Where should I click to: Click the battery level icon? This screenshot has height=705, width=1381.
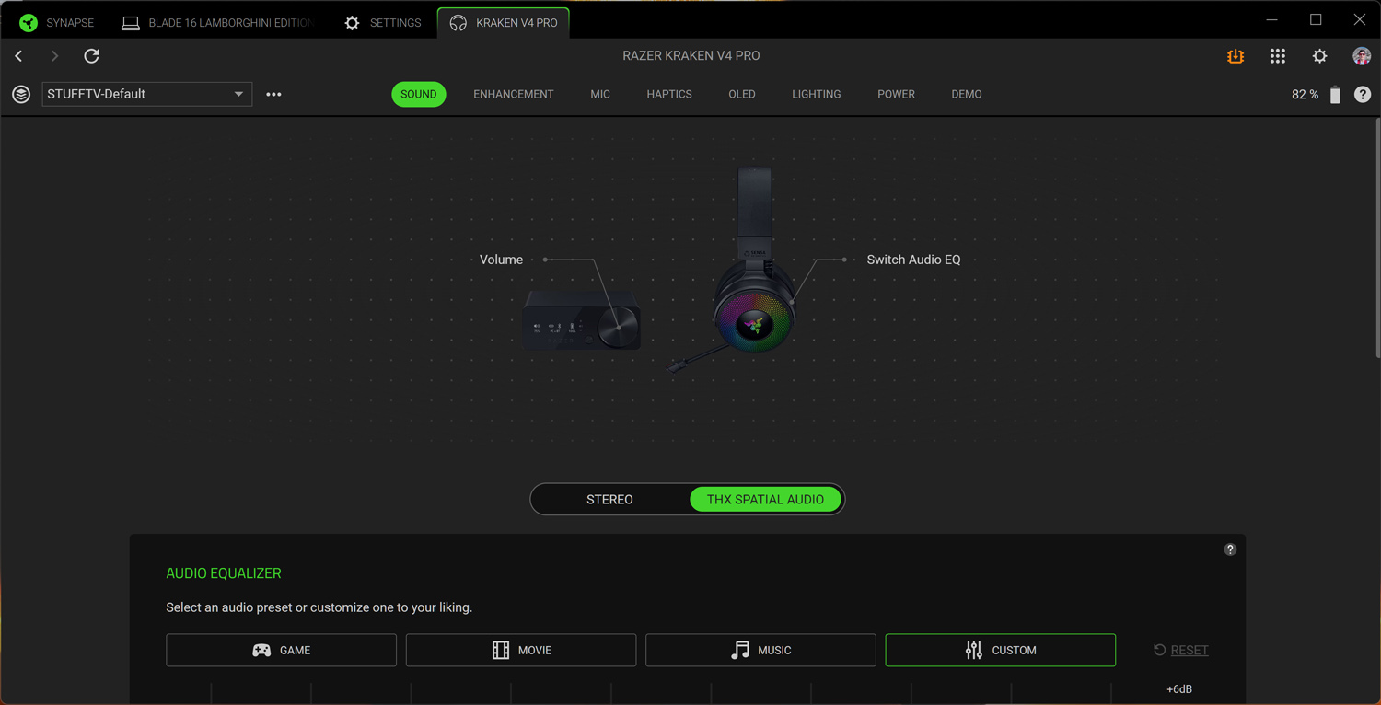tap(1335, 95)
